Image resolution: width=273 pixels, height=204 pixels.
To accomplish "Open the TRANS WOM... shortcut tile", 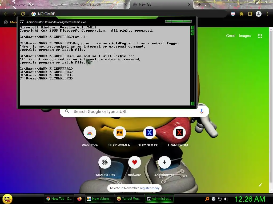I will (x=179, y=133).
